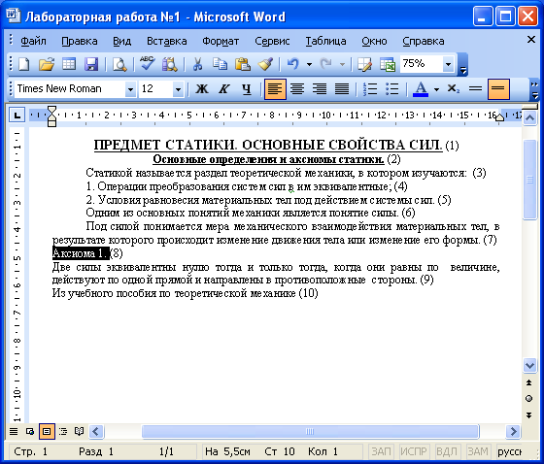The width and height of the screenshot is (544, 464).
Task: Toggle bold Ж formatting
Action: click(x=202, y=89)
